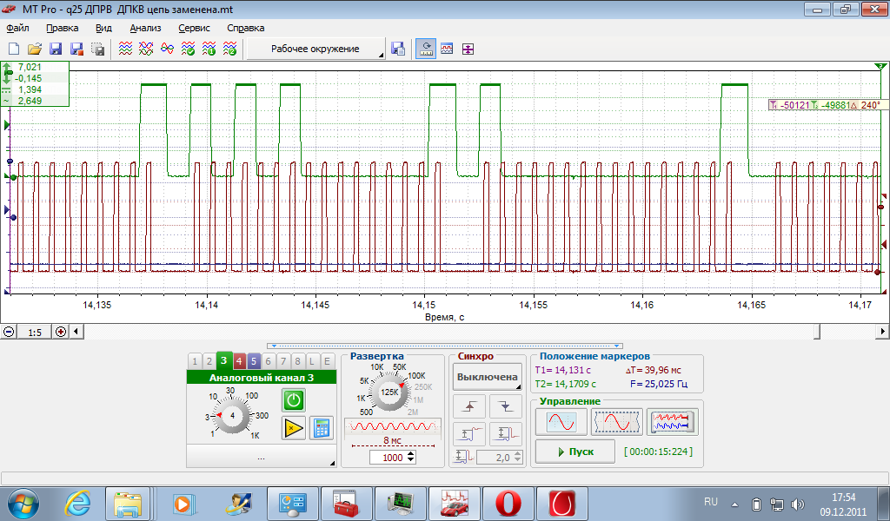This screenshot has height=521, width=890.
Task: Switch to channel tab 5
Action: coord(254,361)
